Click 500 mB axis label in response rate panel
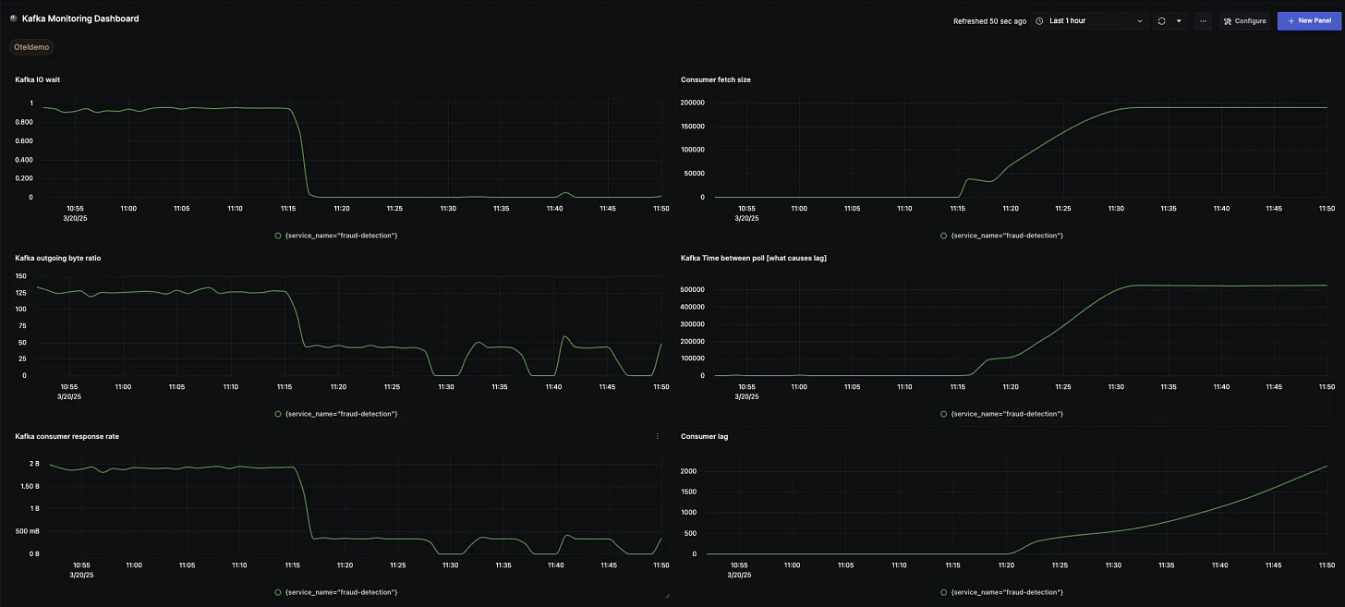 (29, 531)
